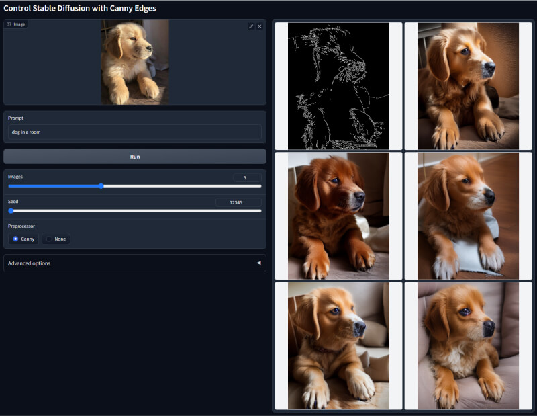Open the bottom-right generated dog image
The width and height of the screenshot is (537, 416).
point(468,345)
